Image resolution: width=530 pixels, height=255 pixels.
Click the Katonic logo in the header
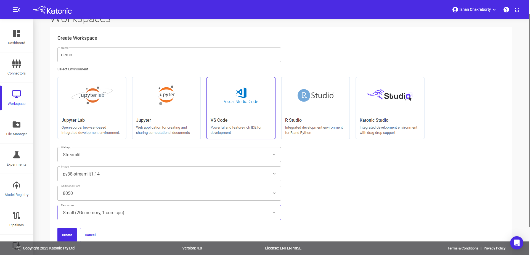click(x=52, y=10)
